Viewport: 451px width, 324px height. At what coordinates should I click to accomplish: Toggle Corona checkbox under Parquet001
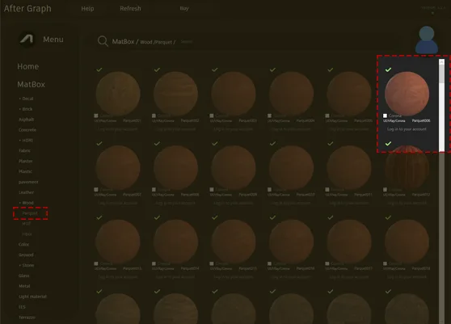point(96,116)
